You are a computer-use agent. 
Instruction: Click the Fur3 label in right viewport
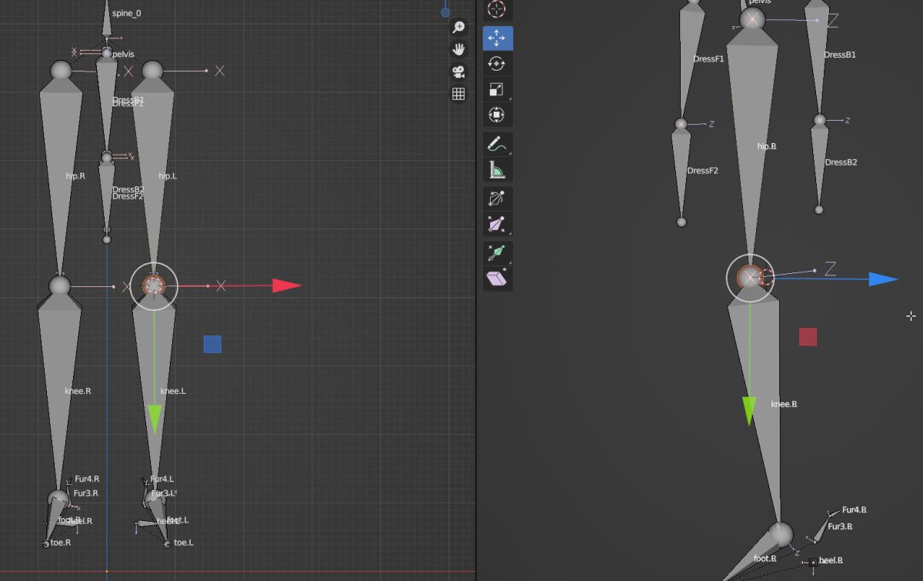point(840,526)
